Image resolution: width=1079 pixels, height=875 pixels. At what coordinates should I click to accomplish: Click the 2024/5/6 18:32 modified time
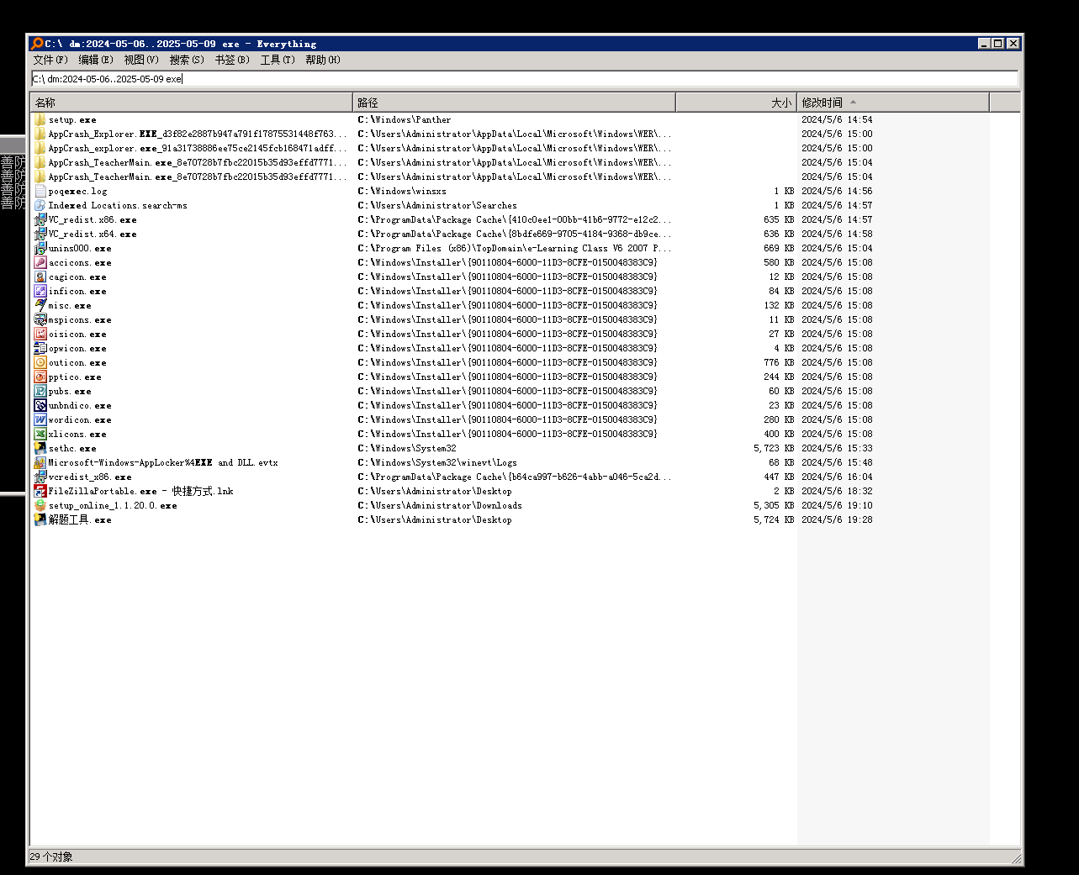[x=837, y=492]
